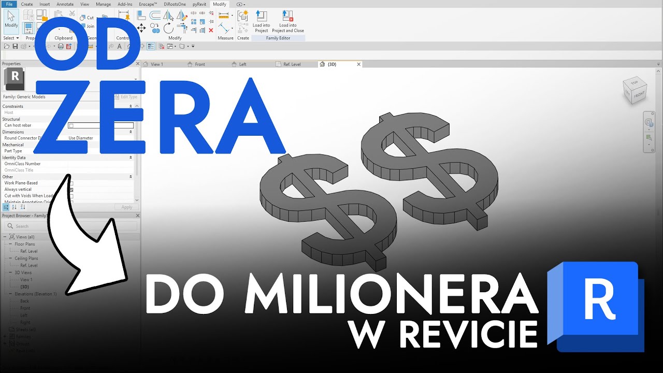Collapse the Ceiling Plans tree node
This screenshot has width=663, height=373.
pos(10,258)
